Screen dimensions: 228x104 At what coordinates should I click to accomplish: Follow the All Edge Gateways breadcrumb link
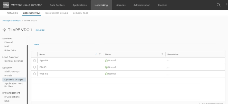click(11, 20)
